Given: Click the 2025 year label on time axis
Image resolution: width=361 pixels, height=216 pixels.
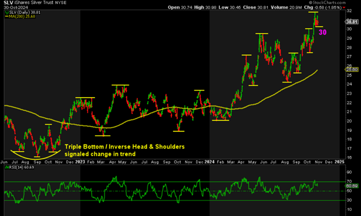Looking at the screenshot, I should tap(340, 162).
